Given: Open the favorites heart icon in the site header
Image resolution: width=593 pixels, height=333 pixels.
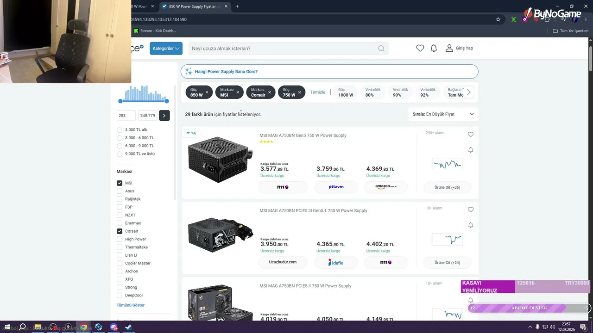Looking at the screenshot, I should (x=420, y=48).
